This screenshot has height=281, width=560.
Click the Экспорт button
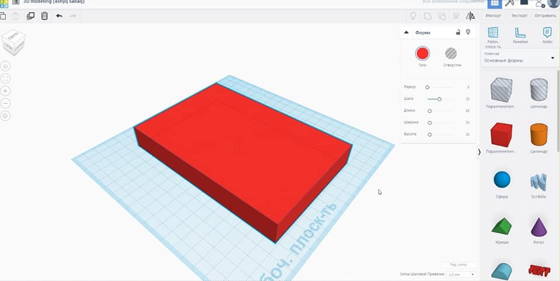[x=519, y=16]
